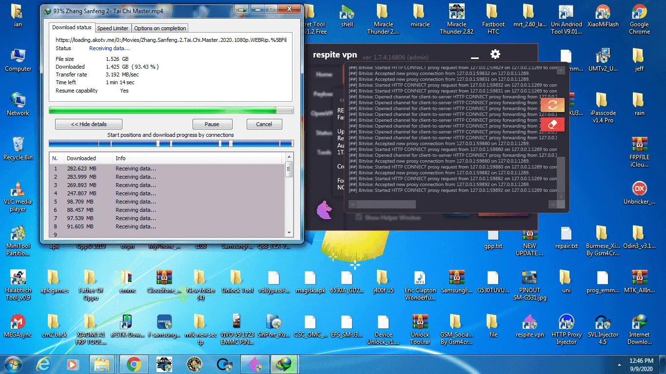Open Network desktop icon

[18, 104]
